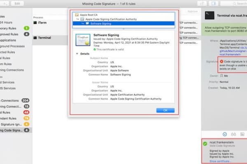Select the blue checkmark inspector tab icon
Viewport: 247px width, 164px height.
(x=225, y=134)
